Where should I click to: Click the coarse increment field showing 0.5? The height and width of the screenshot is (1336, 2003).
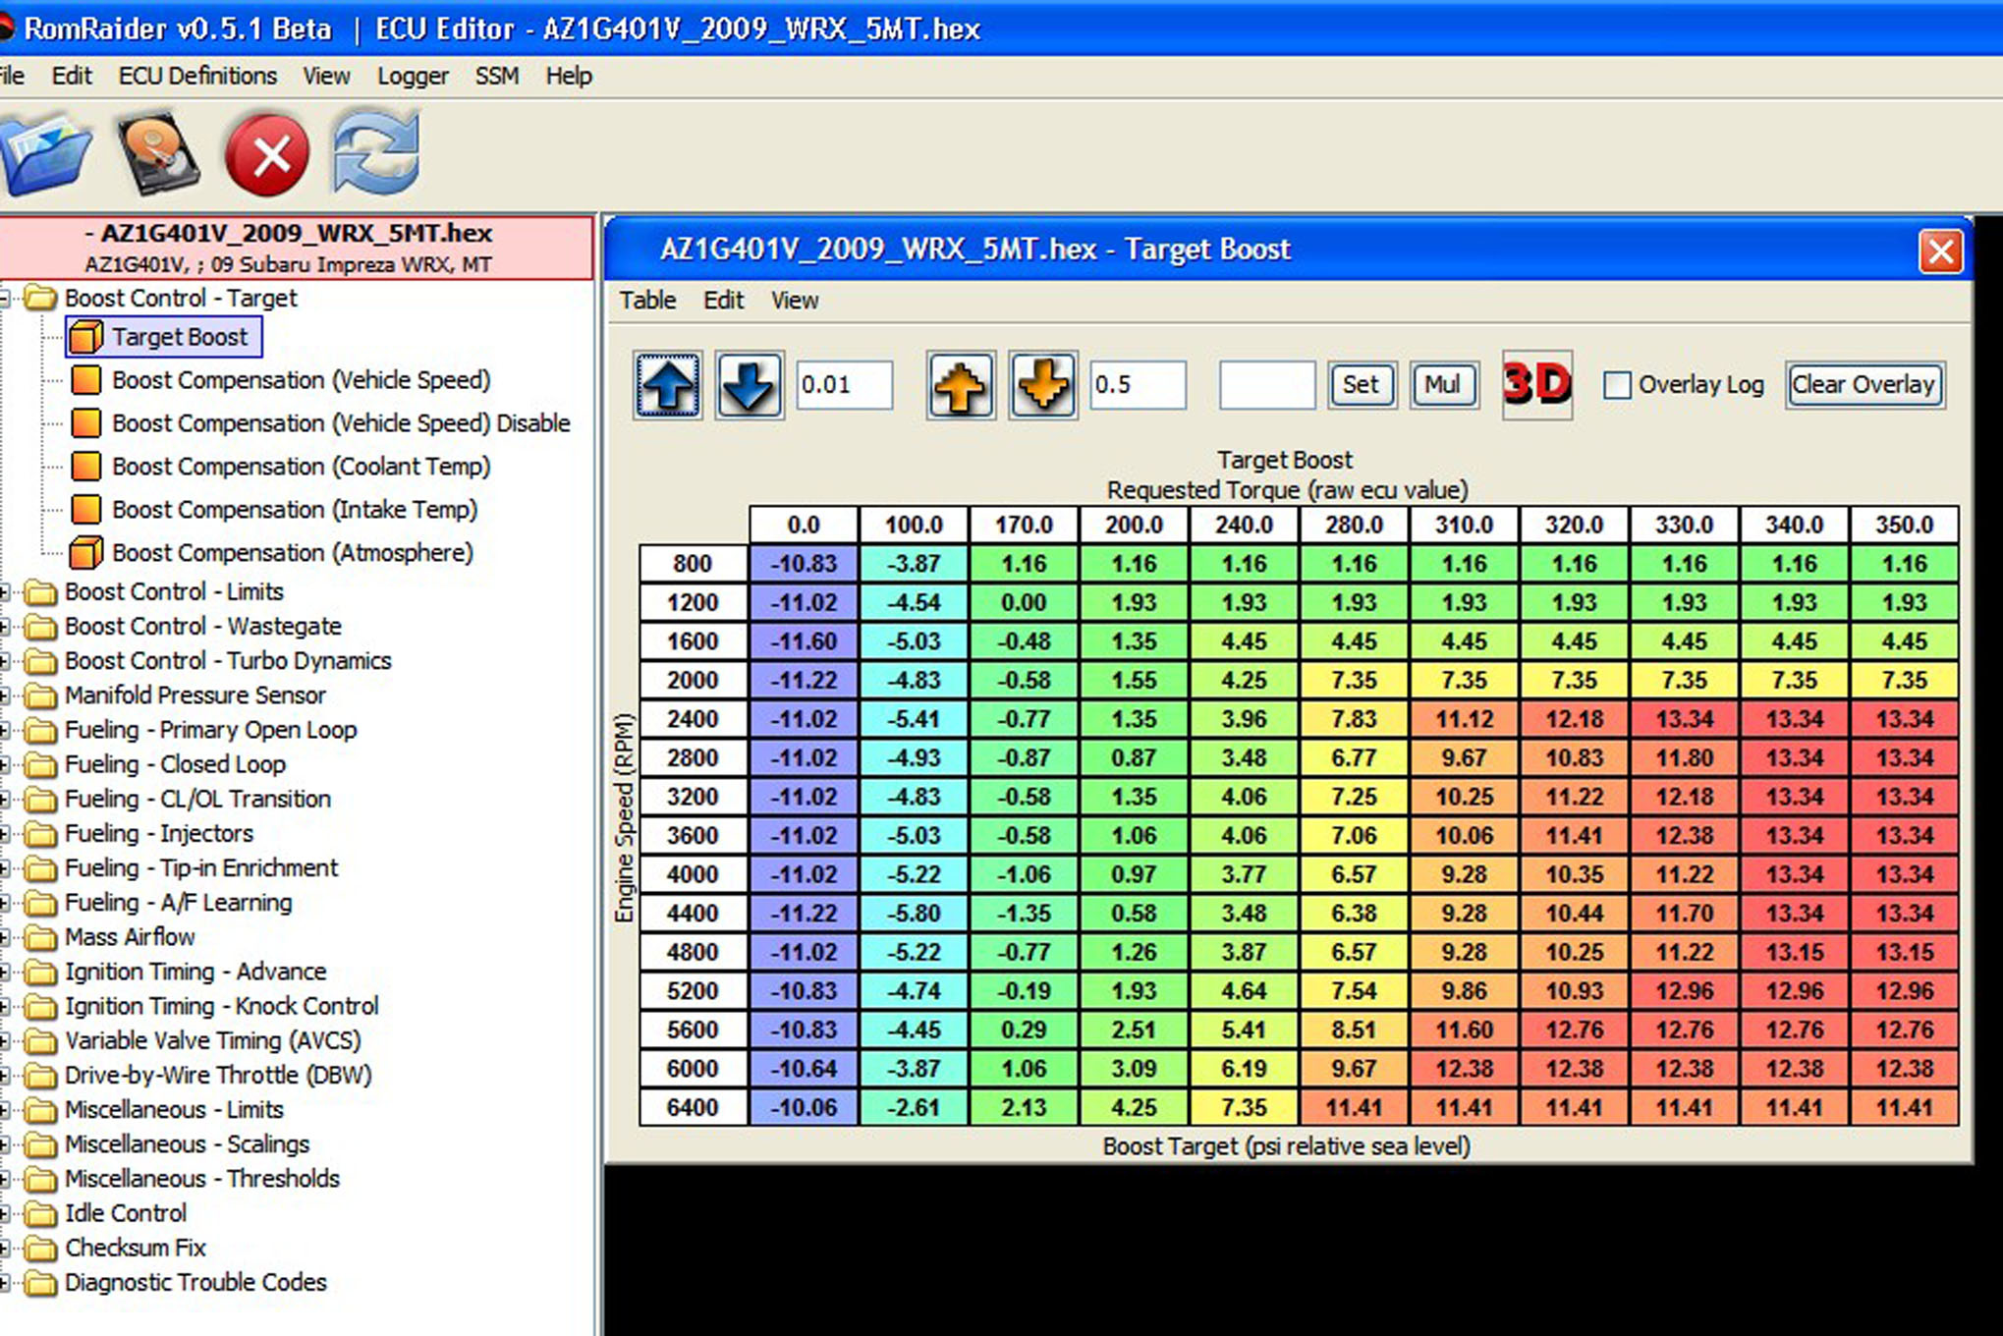[x=1138, y=385]
